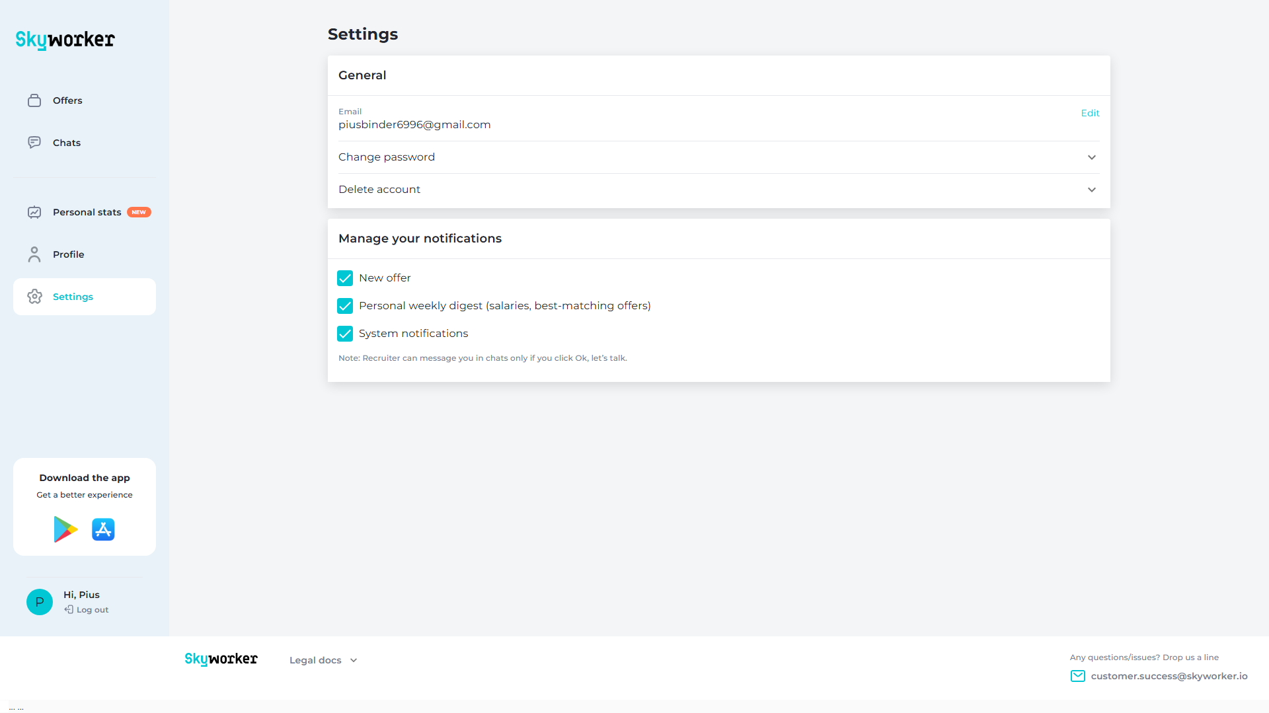Click the Settings gear icon
The width and height of the screenshot is (1269, 713).
coord(34,297)
